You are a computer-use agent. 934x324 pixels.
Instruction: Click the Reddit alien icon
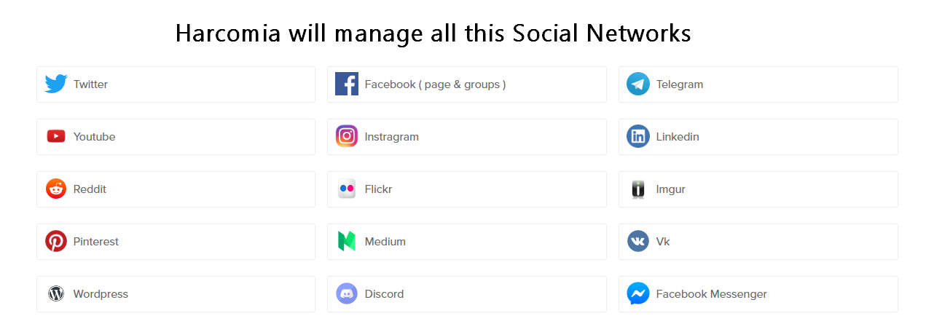coord(56,189)
